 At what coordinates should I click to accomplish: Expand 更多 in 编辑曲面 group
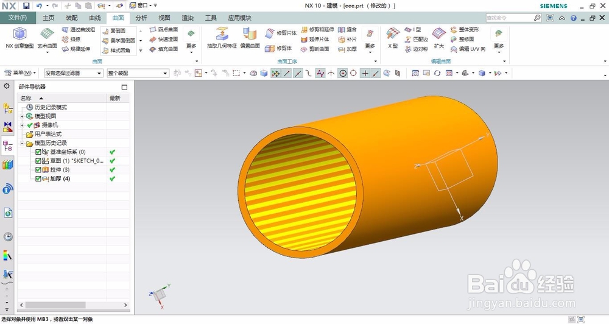click(x=499, y=40)
